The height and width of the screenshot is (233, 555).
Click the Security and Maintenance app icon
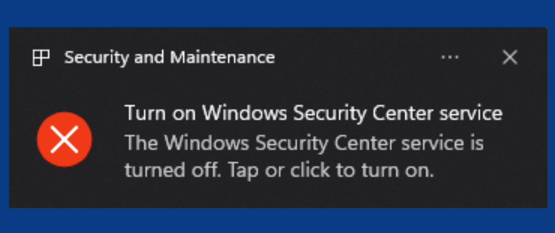[40, 58]
